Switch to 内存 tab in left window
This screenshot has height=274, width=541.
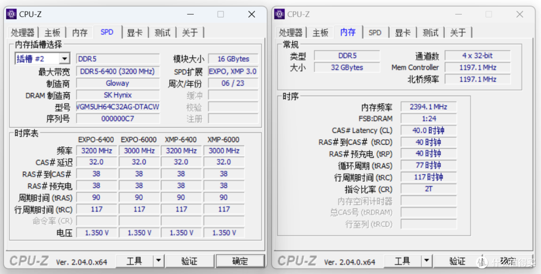(x=80, y=33)
